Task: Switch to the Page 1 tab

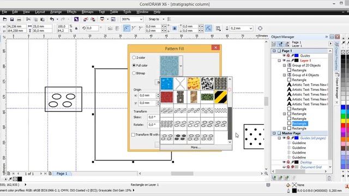Action: pyautogui.click(x=62, y=174)
